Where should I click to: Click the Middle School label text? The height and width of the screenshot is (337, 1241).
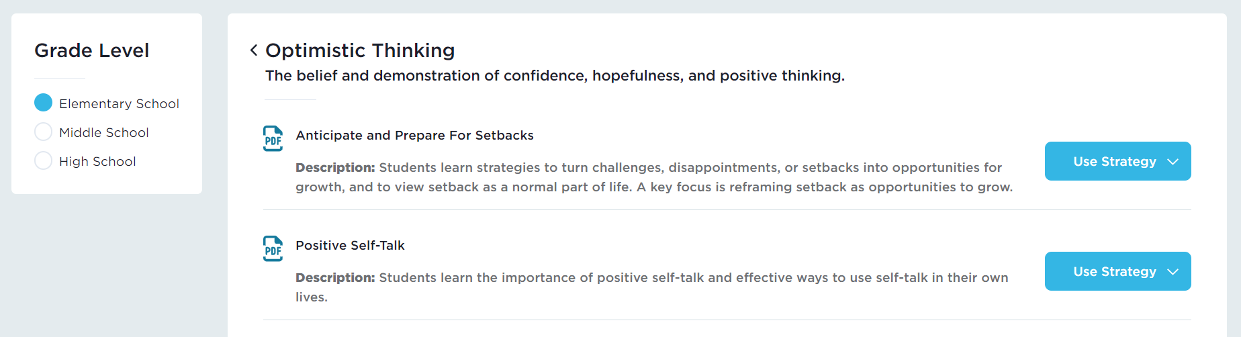pyautogui.click(x=104, y=132)
